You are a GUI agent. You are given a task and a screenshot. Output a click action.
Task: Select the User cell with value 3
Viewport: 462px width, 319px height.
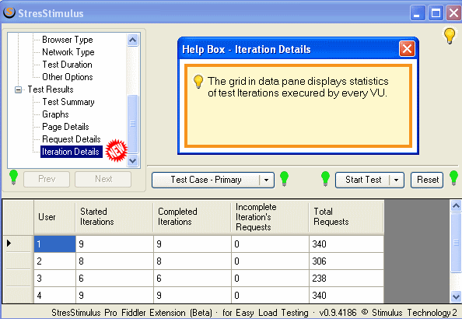pyautogui.click(x=54, y=278)
